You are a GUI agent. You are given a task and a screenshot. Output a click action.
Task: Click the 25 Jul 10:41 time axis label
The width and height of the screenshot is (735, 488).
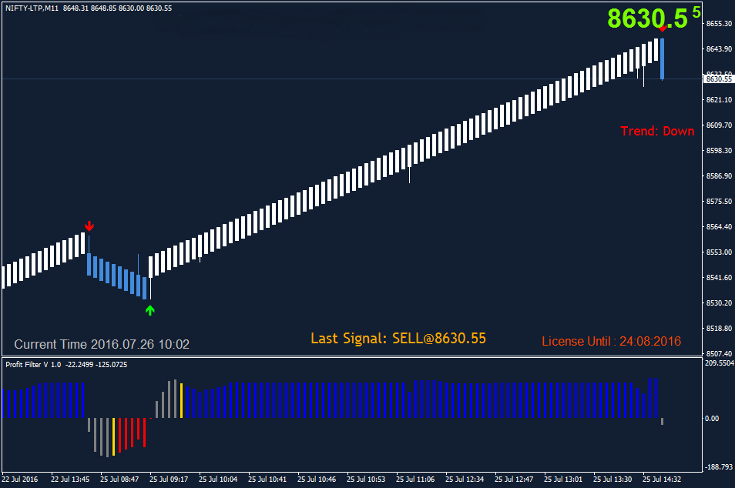[267, 479]
